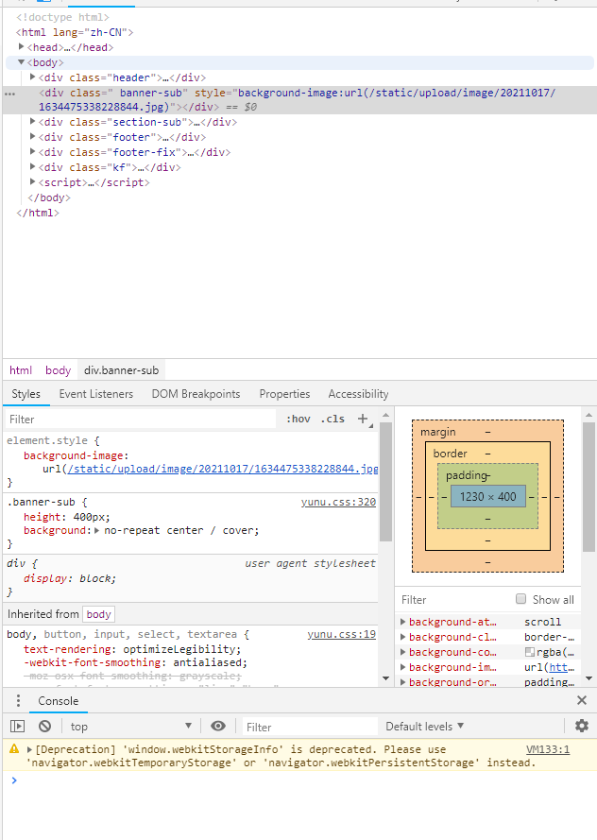Select div.banner-sub in the breadcrumb
The height and width of the screenshot is (840, 597).
(x=121, y=370)
